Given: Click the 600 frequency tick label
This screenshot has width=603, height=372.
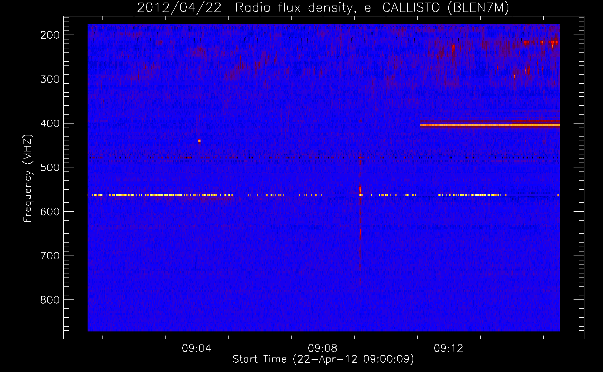Looking at the screenshot, I should click(x=50, y=212).
